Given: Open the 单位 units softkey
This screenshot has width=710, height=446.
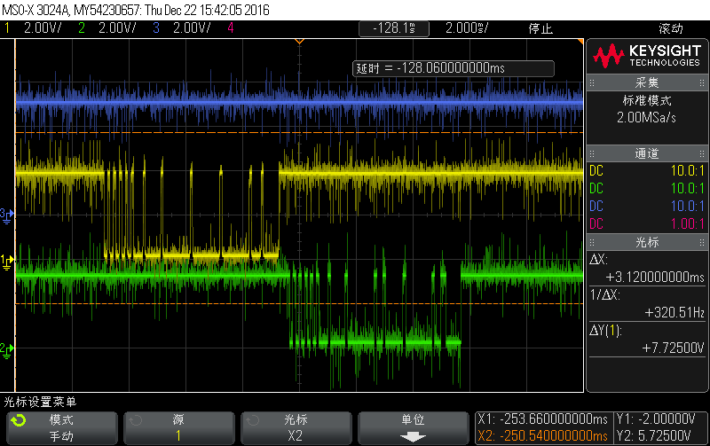Looking at the screenshot, I should [414, 428].
